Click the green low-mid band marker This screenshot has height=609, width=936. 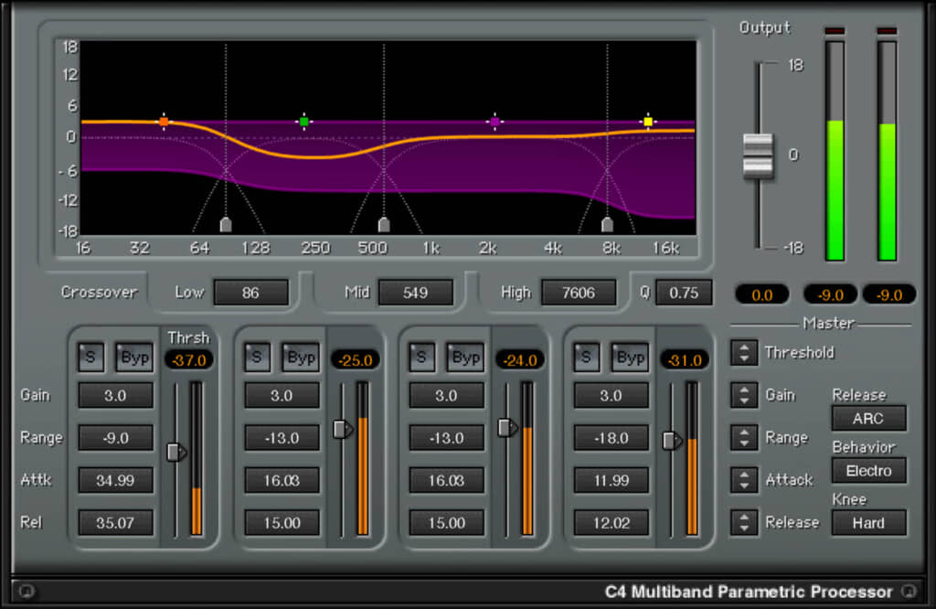pyautogui.click(x=304, y=122)
